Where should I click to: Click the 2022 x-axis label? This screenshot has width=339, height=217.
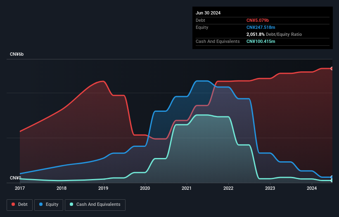[x=228, y=188]
